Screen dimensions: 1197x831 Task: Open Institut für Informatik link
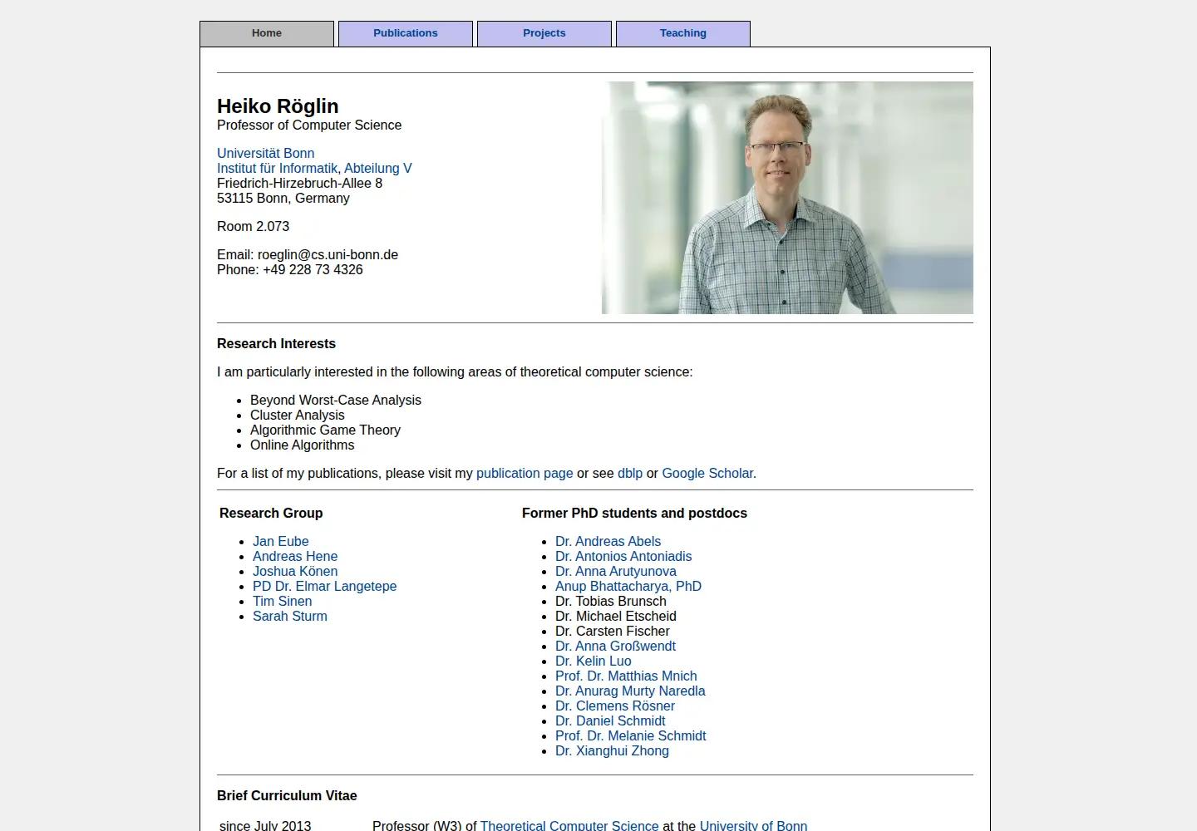coord(277,168)
